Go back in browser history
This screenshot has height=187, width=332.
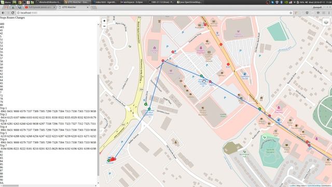tap(3, 12)
